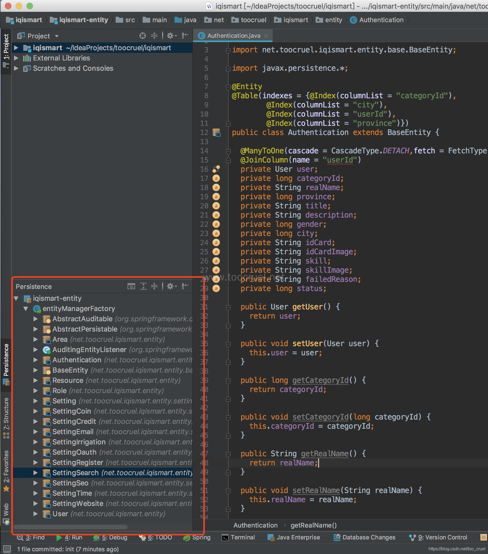Viewport: 488px width, 554px height.
Task: Open the console icon in Persistence panel
Action: (x=131, y=286)
